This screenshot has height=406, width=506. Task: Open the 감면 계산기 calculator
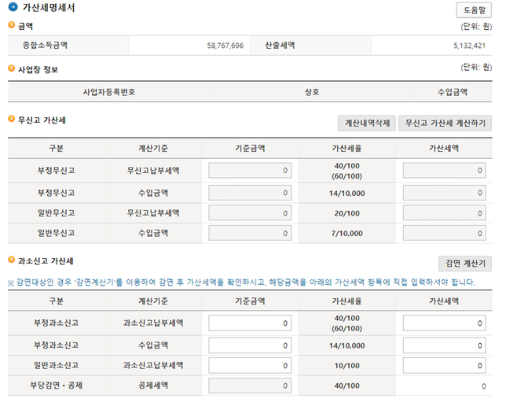click(464, 264)
